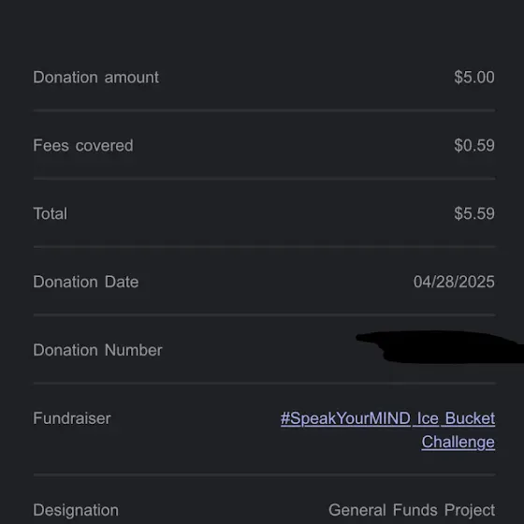Screen dimensions: 524x524
Task: Click the $5.59 total value
Action: coord(474,214)
